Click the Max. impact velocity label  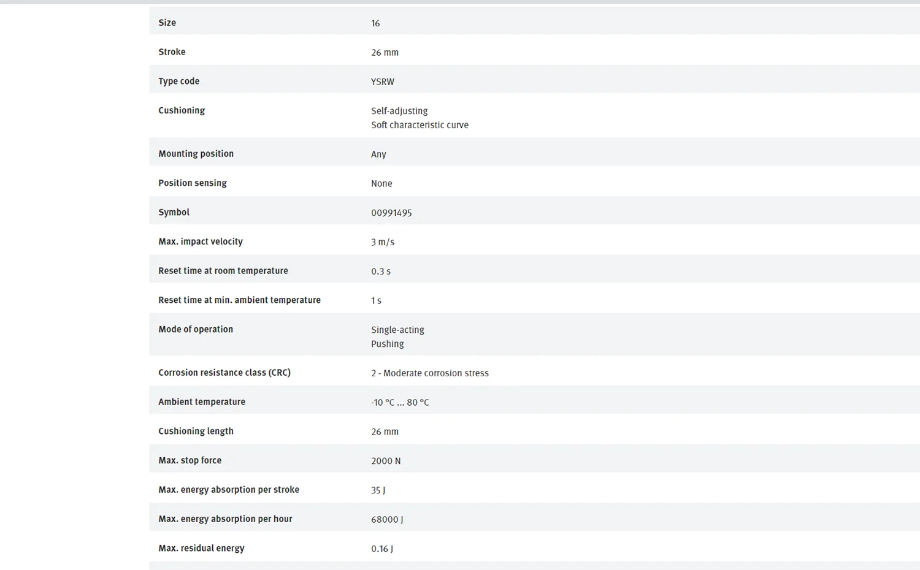201,241
